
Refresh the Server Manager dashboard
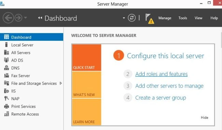click(x=132, y=18)
